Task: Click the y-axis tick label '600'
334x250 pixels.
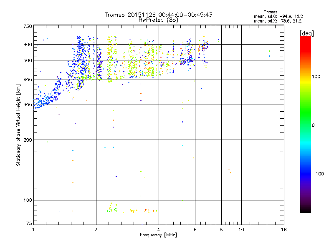Action: click(28, 45)
